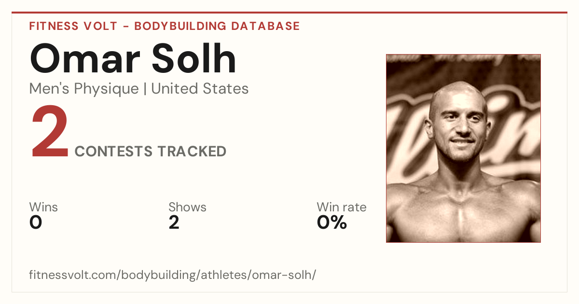
Task: Click the Wins stat label
Action: click(x=43, y=207)
